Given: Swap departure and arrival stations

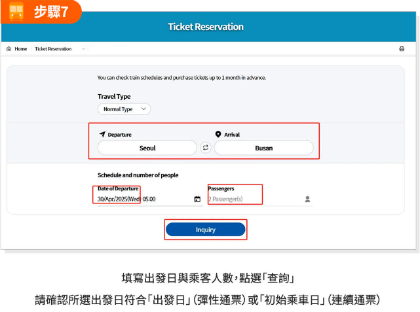Looking at the screenshot, I should click(x=206, y=148).
